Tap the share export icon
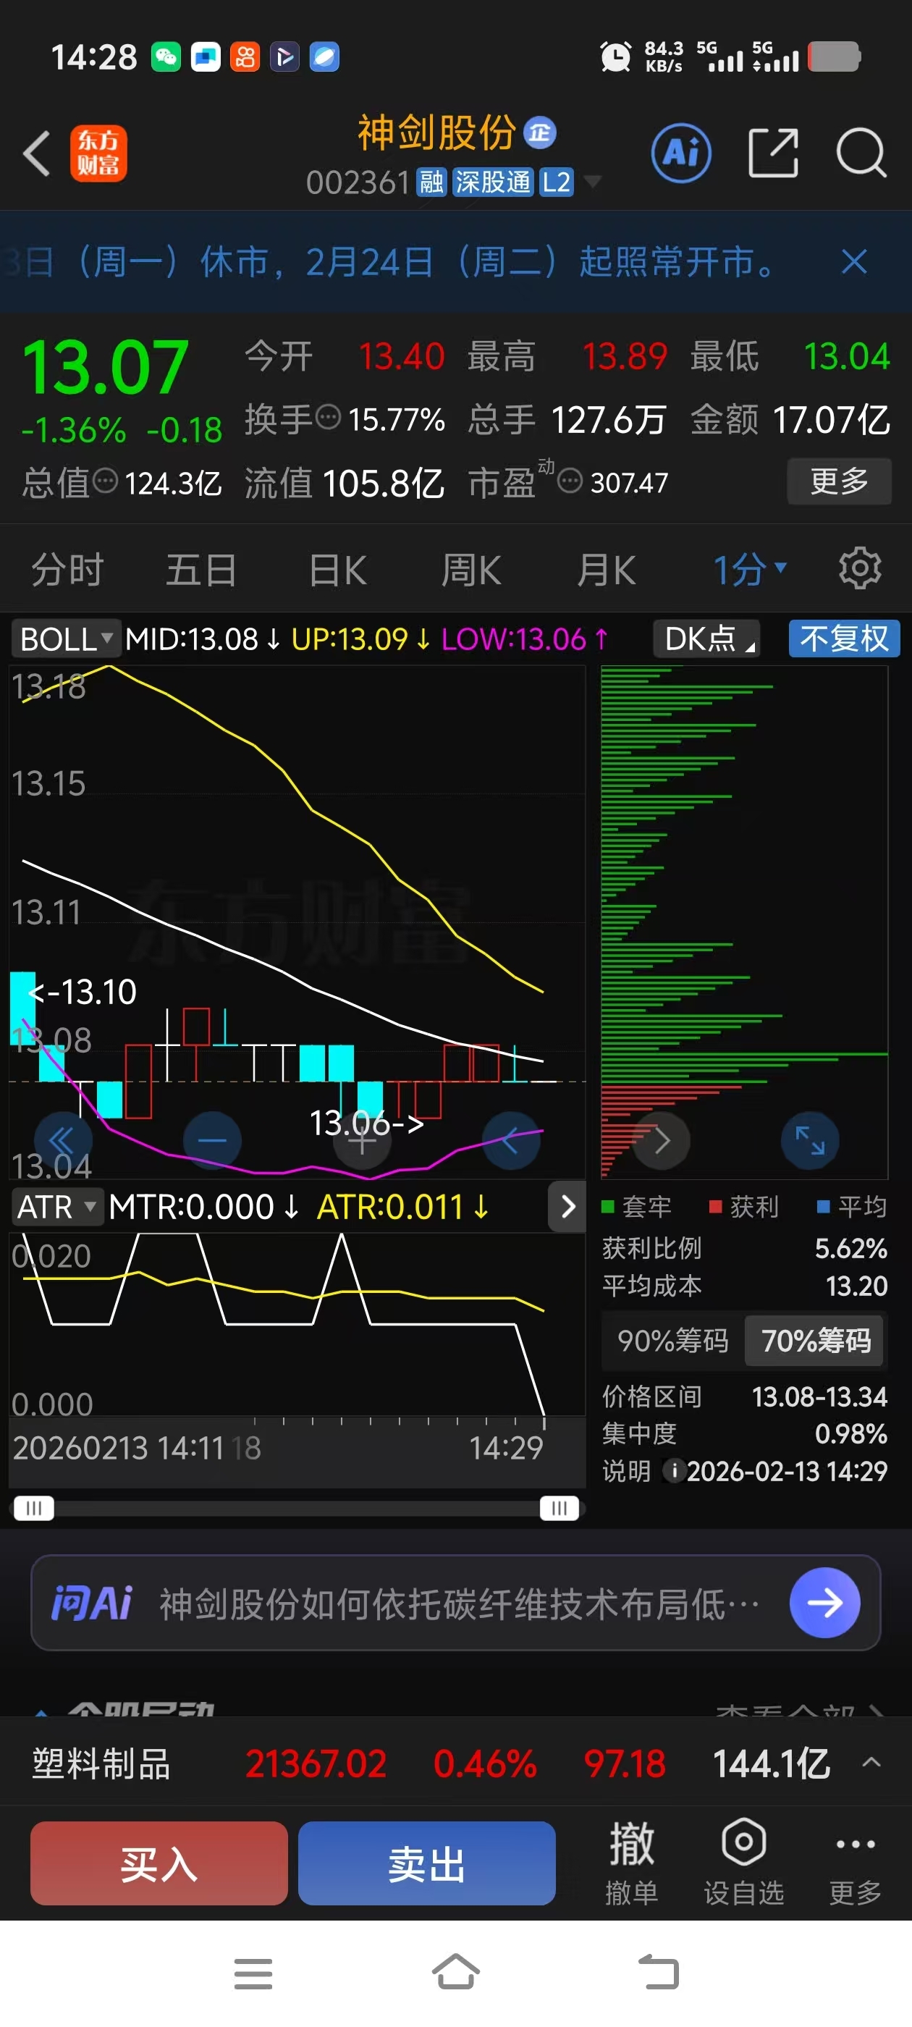This screenshot has height=2027, width=912. [x=773, y=153]
